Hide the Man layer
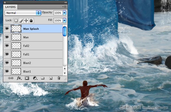171x112 pixels. (7, 37)
